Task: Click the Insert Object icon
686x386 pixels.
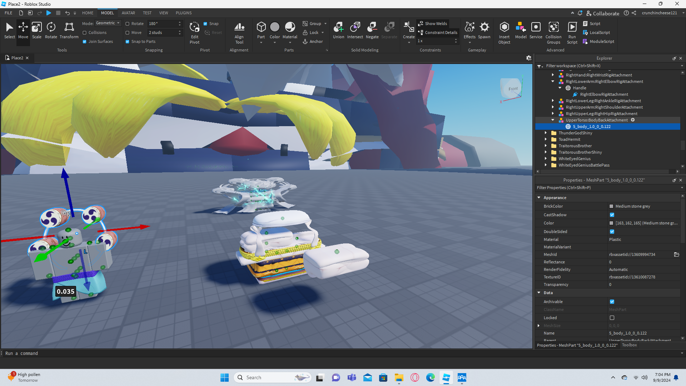Action: (x=504, y=32)
